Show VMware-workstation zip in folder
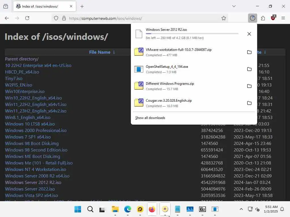 click(x=249, y=52)
